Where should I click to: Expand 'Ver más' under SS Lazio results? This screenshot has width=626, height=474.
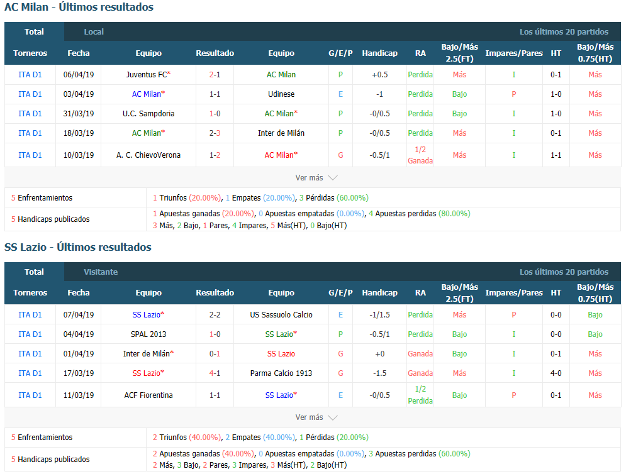click(316, 417)
